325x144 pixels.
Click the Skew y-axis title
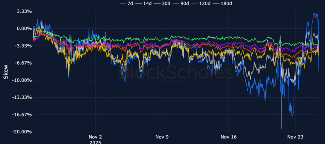pos(6,72)
